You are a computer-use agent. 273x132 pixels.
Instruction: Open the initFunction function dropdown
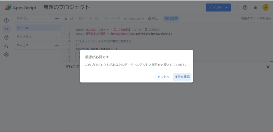134,19
